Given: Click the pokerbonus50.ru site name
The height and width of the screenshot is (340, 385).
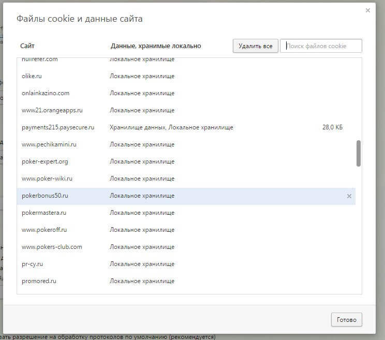Looking at the screenshot, I should point(45,196).
